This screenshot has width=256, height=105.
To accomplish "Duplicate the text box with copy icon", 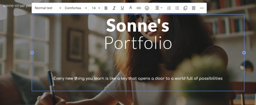I will 185,8.
